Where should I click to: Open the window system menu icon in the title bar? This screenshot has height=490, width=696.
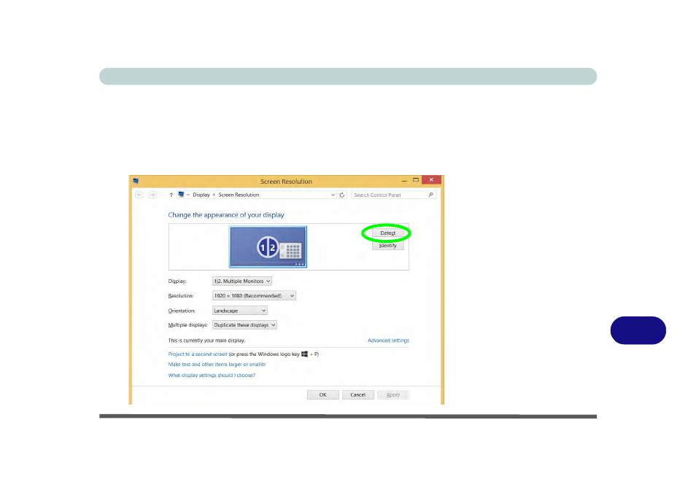click(136, 181)
